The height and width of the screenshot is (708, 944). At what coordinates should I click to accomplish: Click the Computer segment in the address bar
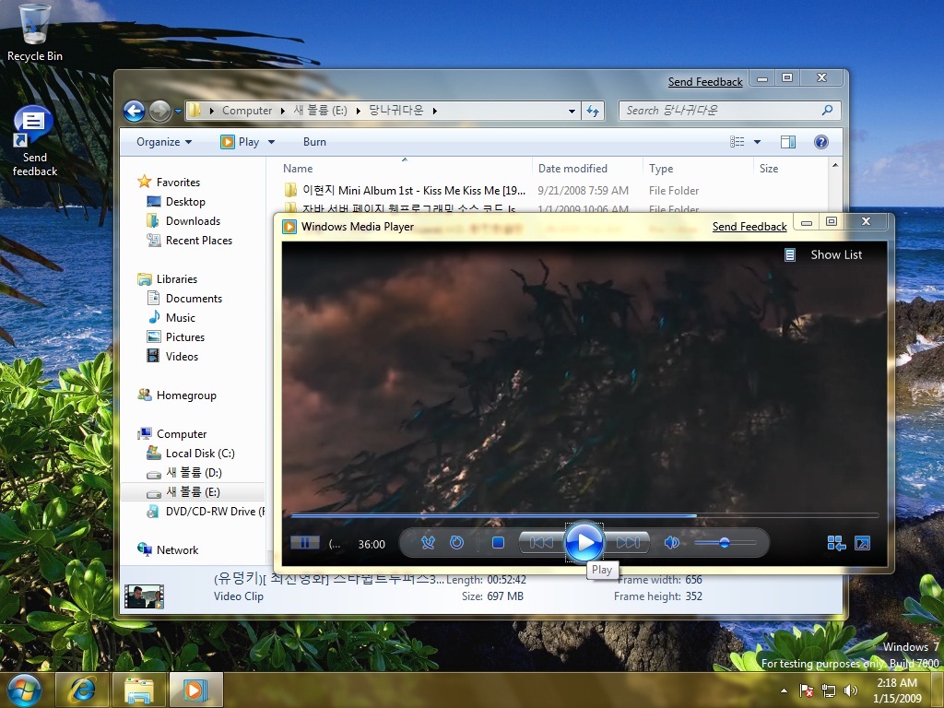[x=247, y=111]
